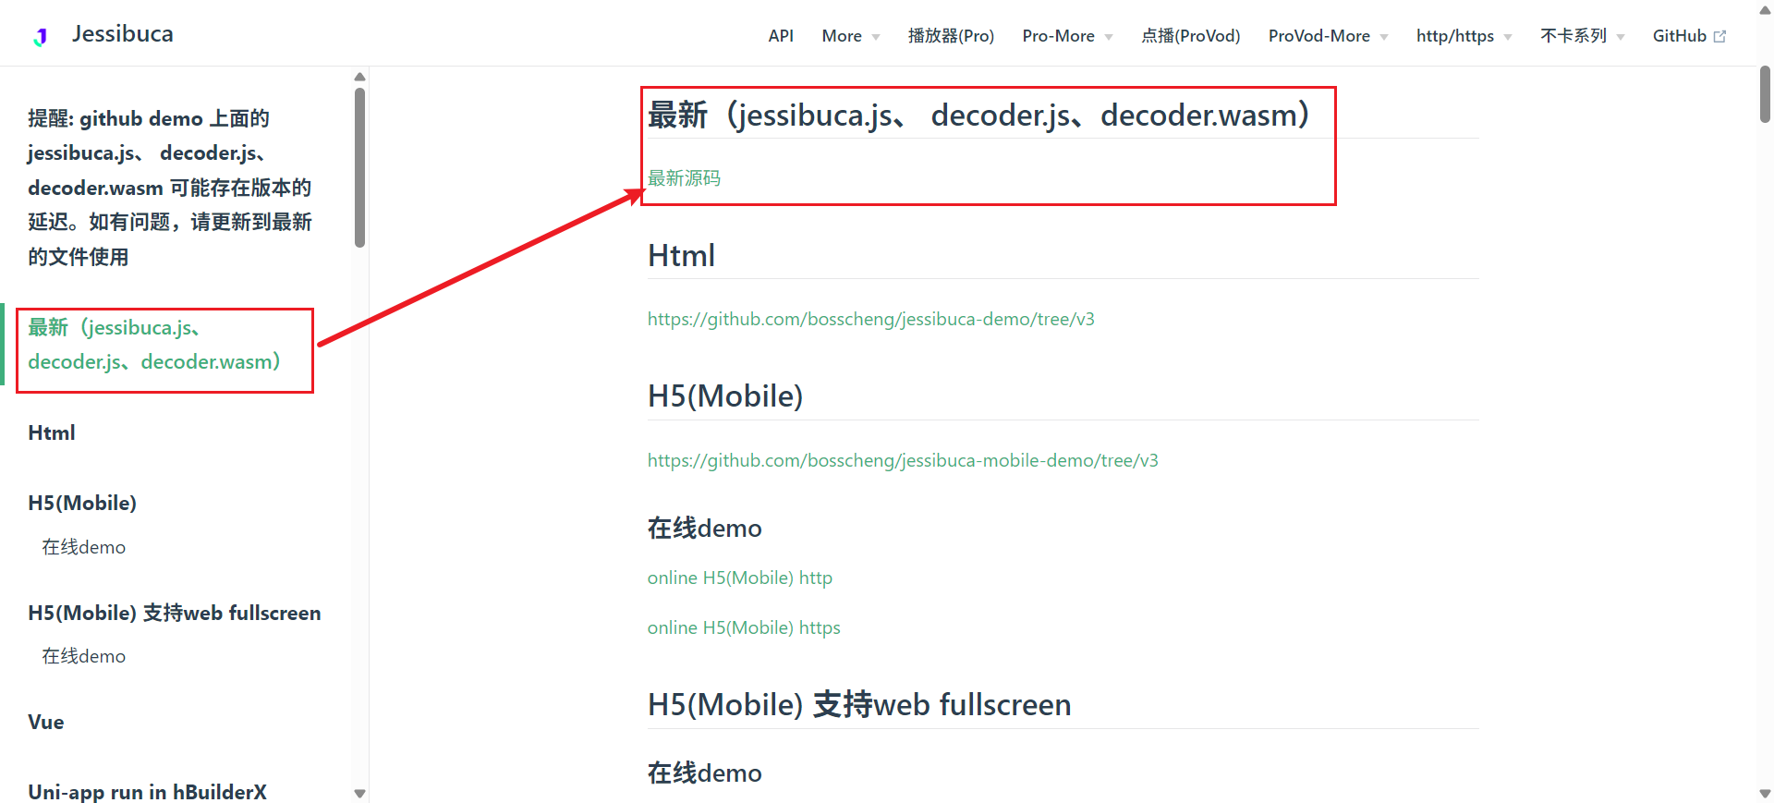Open the jessibuca-demo/tree/v3 GitHub link

point(870,319)
